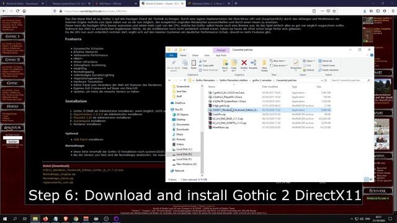Click the Gothic 3 sidebar heading on website
This screenshot has width=397, height=223.
(x=12, y=37)
